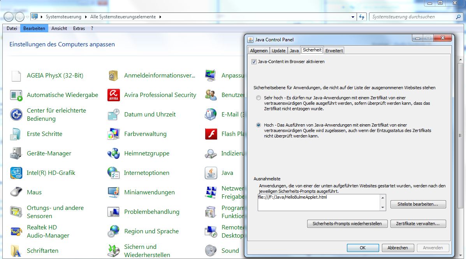Open Realtek HD Audio-Manager

(47, 231)
